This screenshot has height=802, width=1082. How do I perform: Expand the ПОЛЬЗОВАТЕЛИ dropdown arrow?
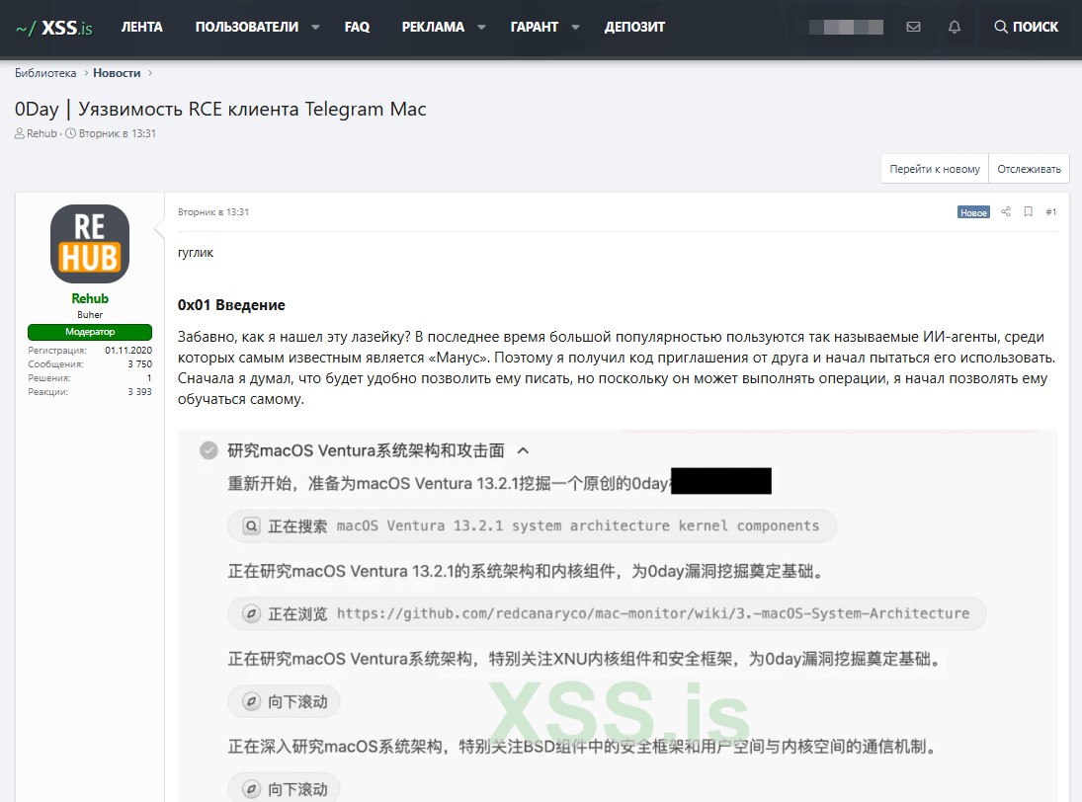[315, 28]
